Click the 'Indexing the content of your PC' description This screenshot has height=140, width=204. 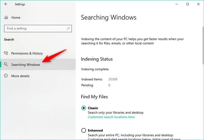[133, 41]
